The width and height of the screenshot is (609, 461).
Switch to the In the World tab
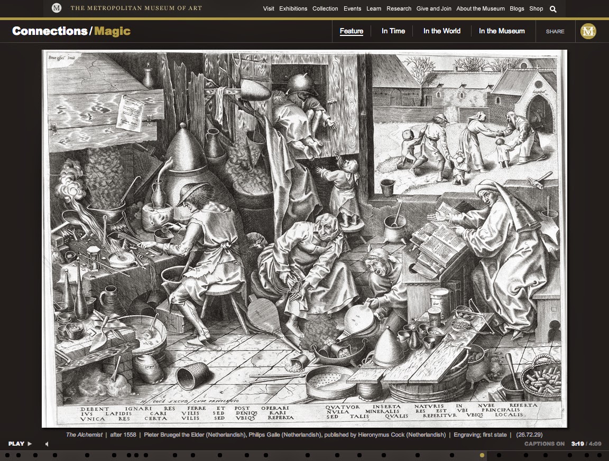coord(442,31)
